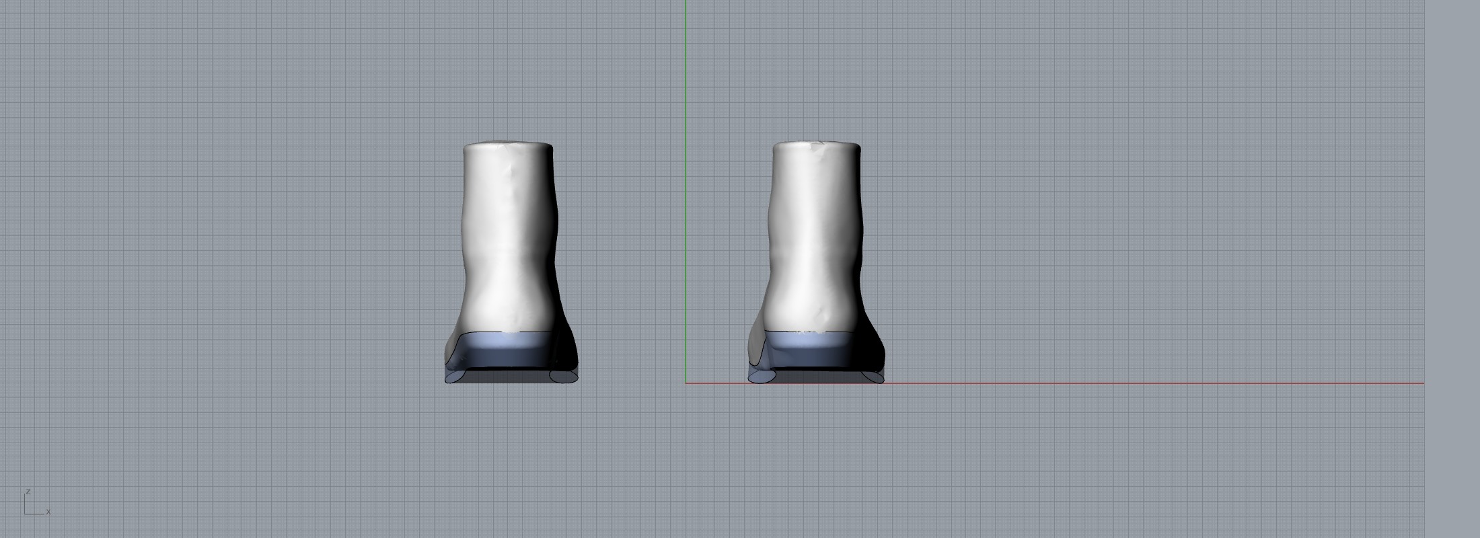Click the dark shadowed flare on left model
Viewport: 1480px width, 538px height.
tap(565, 350)
